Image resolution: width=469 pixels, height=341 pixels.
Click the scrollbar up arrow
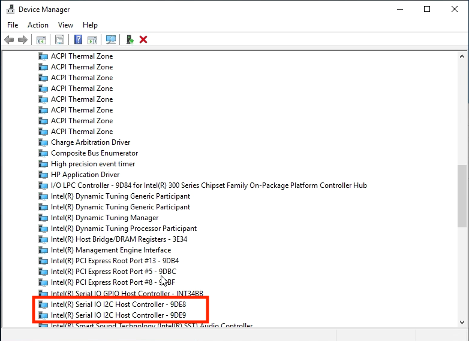[x=462, y=56]
